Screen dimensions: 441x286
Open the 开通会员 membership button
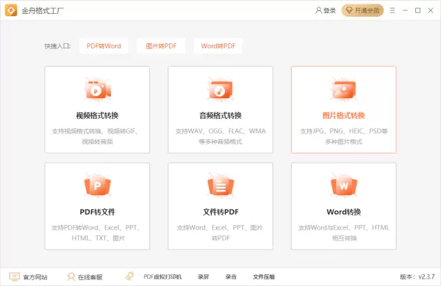point(362,10)
